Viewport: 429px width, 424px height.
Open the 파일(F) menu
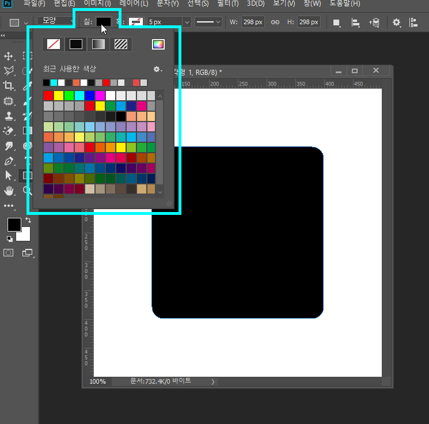pyautogui.click(x=34, y=3)
